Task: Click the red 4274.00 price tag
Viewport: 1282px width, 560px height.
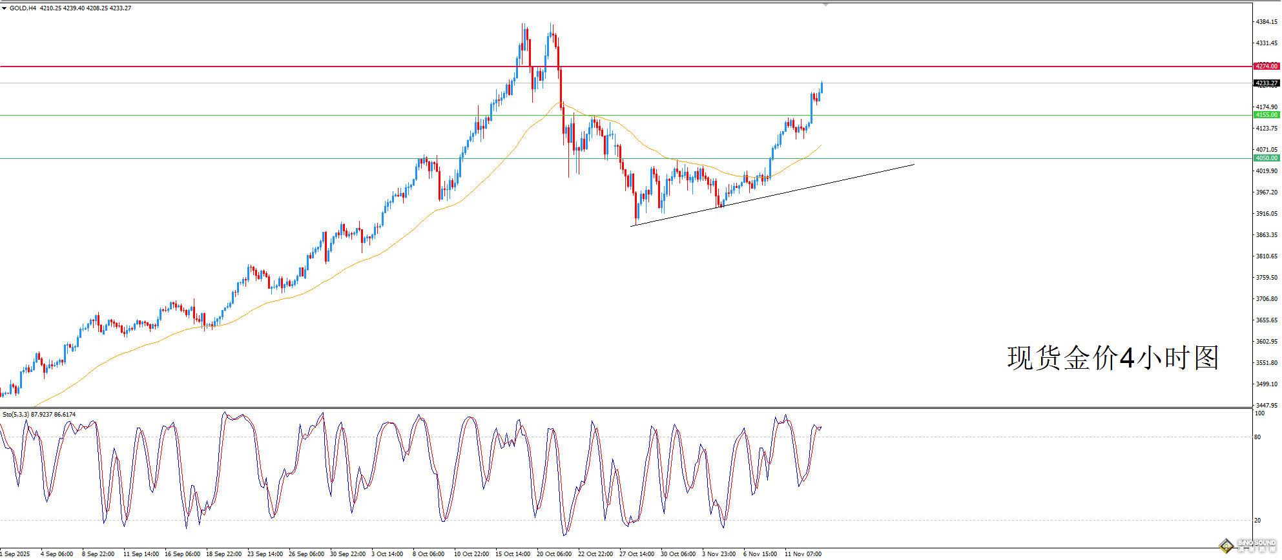Action: coord(1266,67)
